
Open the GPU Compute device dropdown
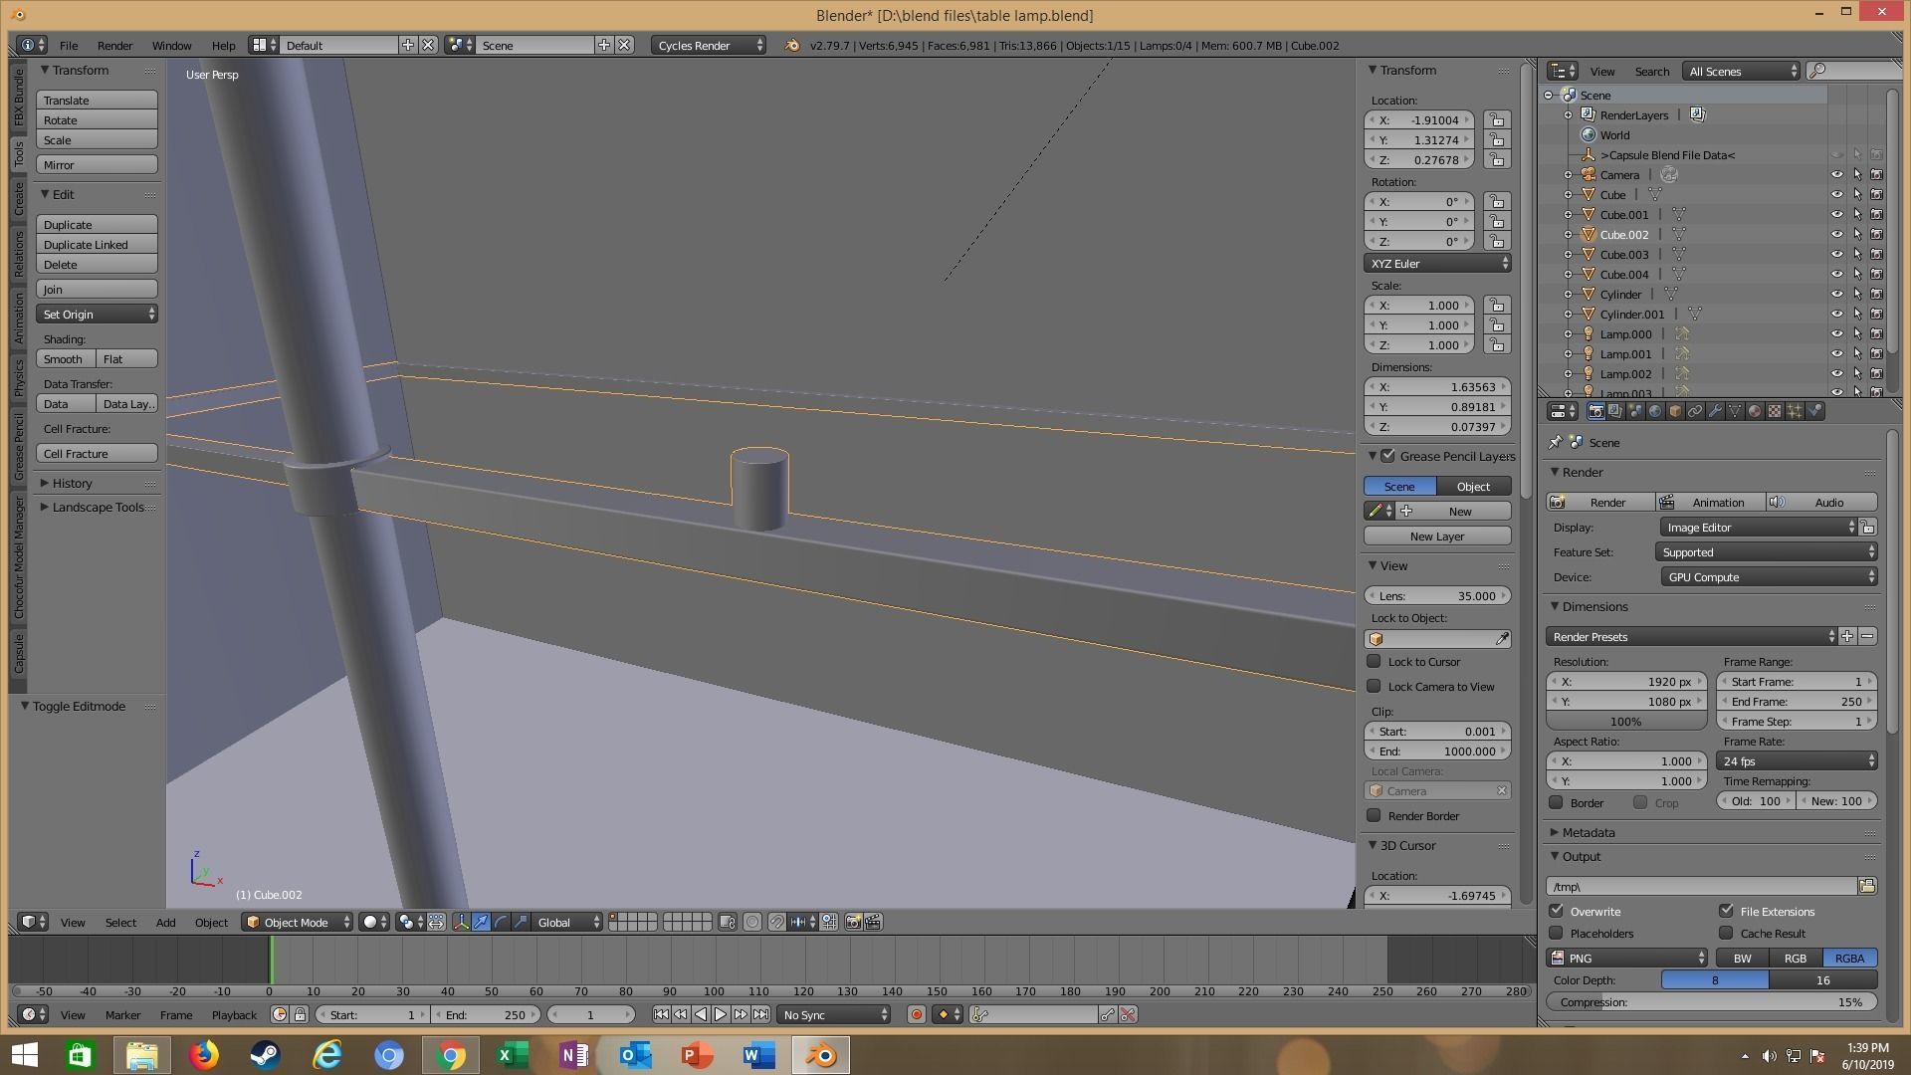(1769, 577)
